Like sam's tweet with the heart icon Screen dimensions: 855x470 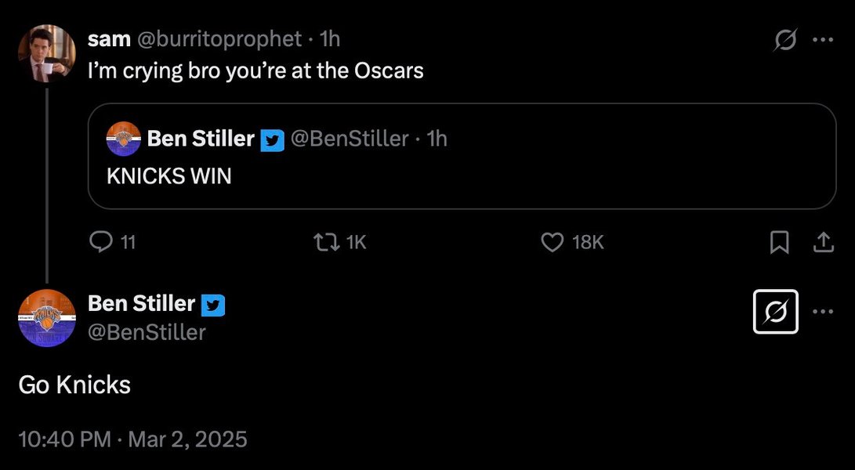[x=552, y=241]
